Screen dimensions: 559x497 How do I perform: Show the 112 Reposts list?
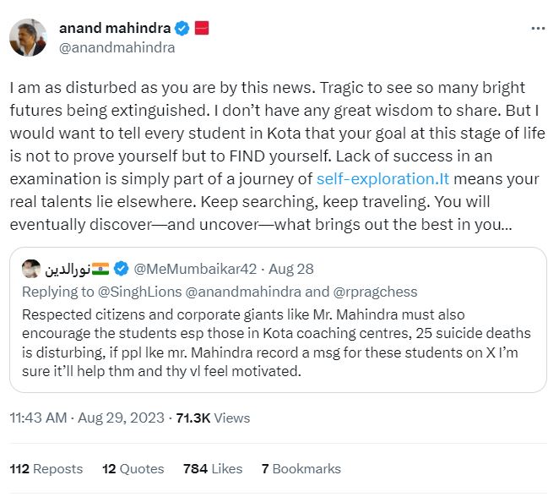[46, 468]
